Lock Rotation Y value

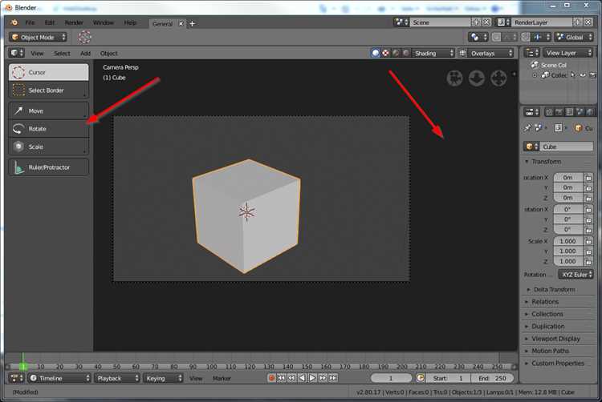[x=588, y=219]
